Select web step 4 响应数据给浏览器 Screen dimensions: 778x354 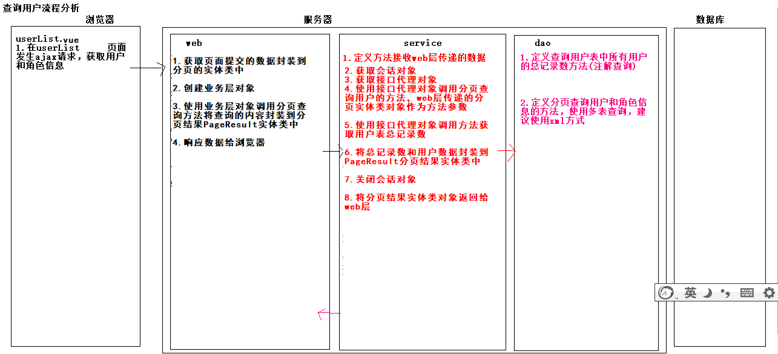[x=219, y=143]
